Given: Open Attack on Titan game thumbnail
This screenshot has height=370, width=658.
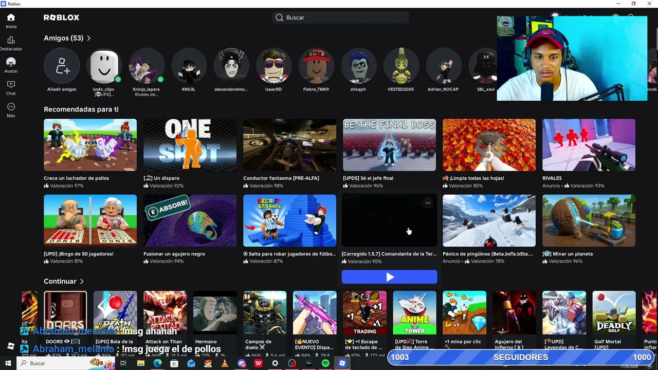Looking at the screenshot, I should [x=165, y=313].
